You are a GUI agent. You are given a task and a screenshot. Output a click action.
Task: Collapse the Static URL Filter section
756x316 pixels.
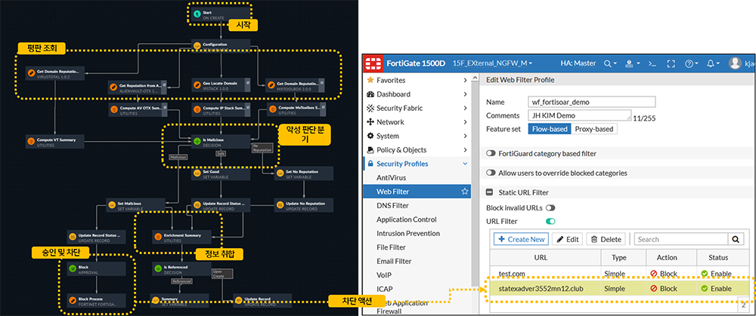click(489, 192)
